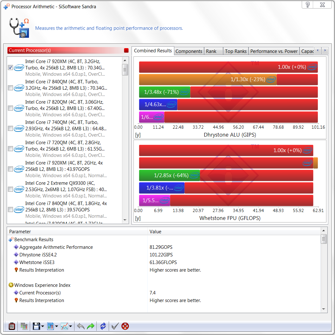Open the options settings icon in bottom toolbar
Image resolution: width=335 pixels, height=335 pixels.
[x=12, y=326]
